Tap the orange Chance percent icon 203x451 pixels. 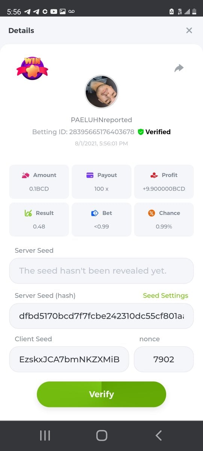click(151, 213)
